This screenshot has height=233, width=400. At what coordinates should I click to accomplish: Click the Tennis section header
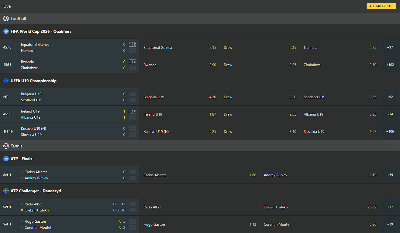click(16, 146)
